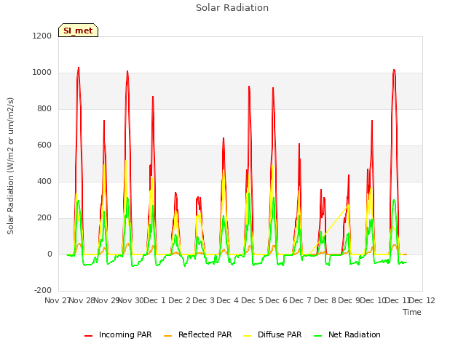The height and width of the screenshot is (349, 466).
Task: Click the Solar Radiation chart title
Action: 232,8
